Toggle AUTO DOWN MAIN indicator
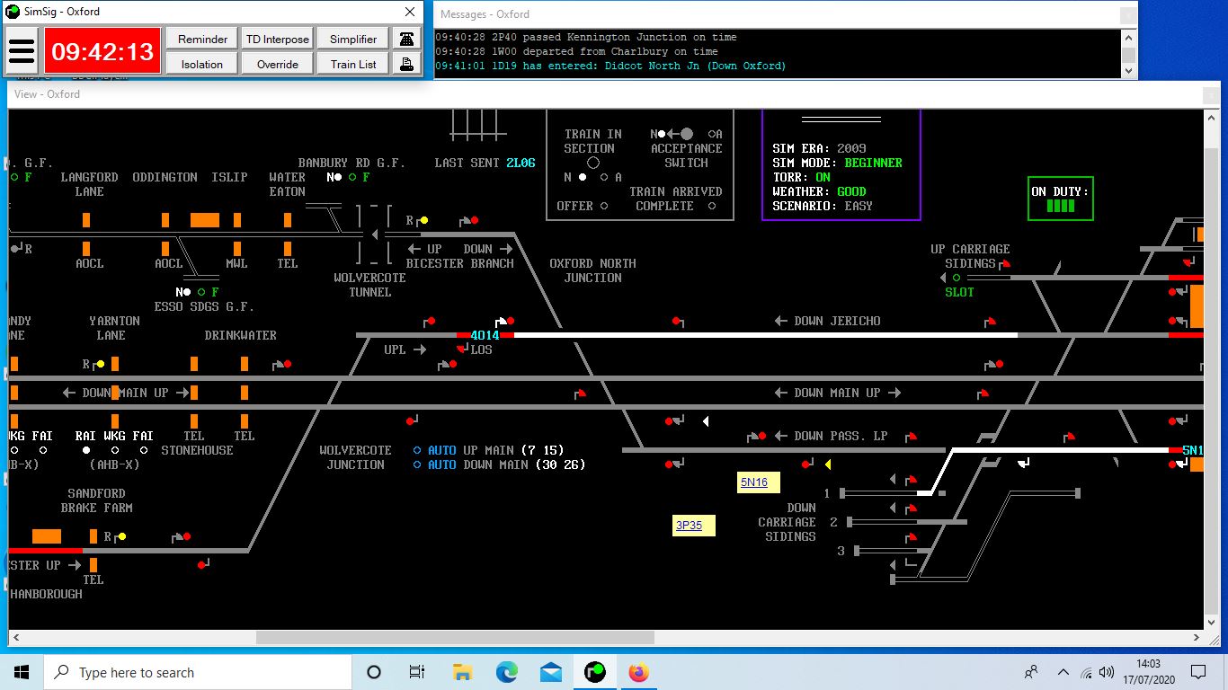This screenshot has width=1228, height=690. coord(417,464)
